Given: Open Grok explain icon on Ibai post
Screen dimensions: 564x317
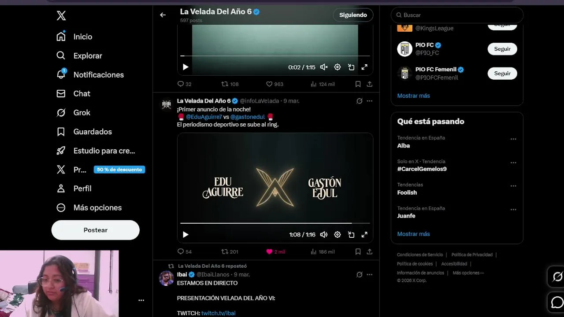Looking at the screenshot, I should (x=360, y=274).
